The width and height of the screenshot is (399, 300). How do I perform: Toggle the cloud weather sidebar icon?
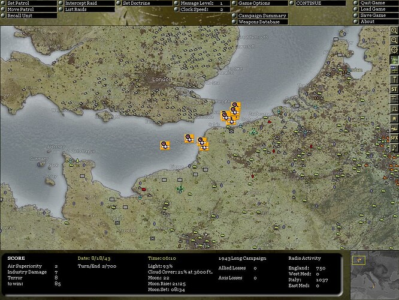(x=394, y=128)
